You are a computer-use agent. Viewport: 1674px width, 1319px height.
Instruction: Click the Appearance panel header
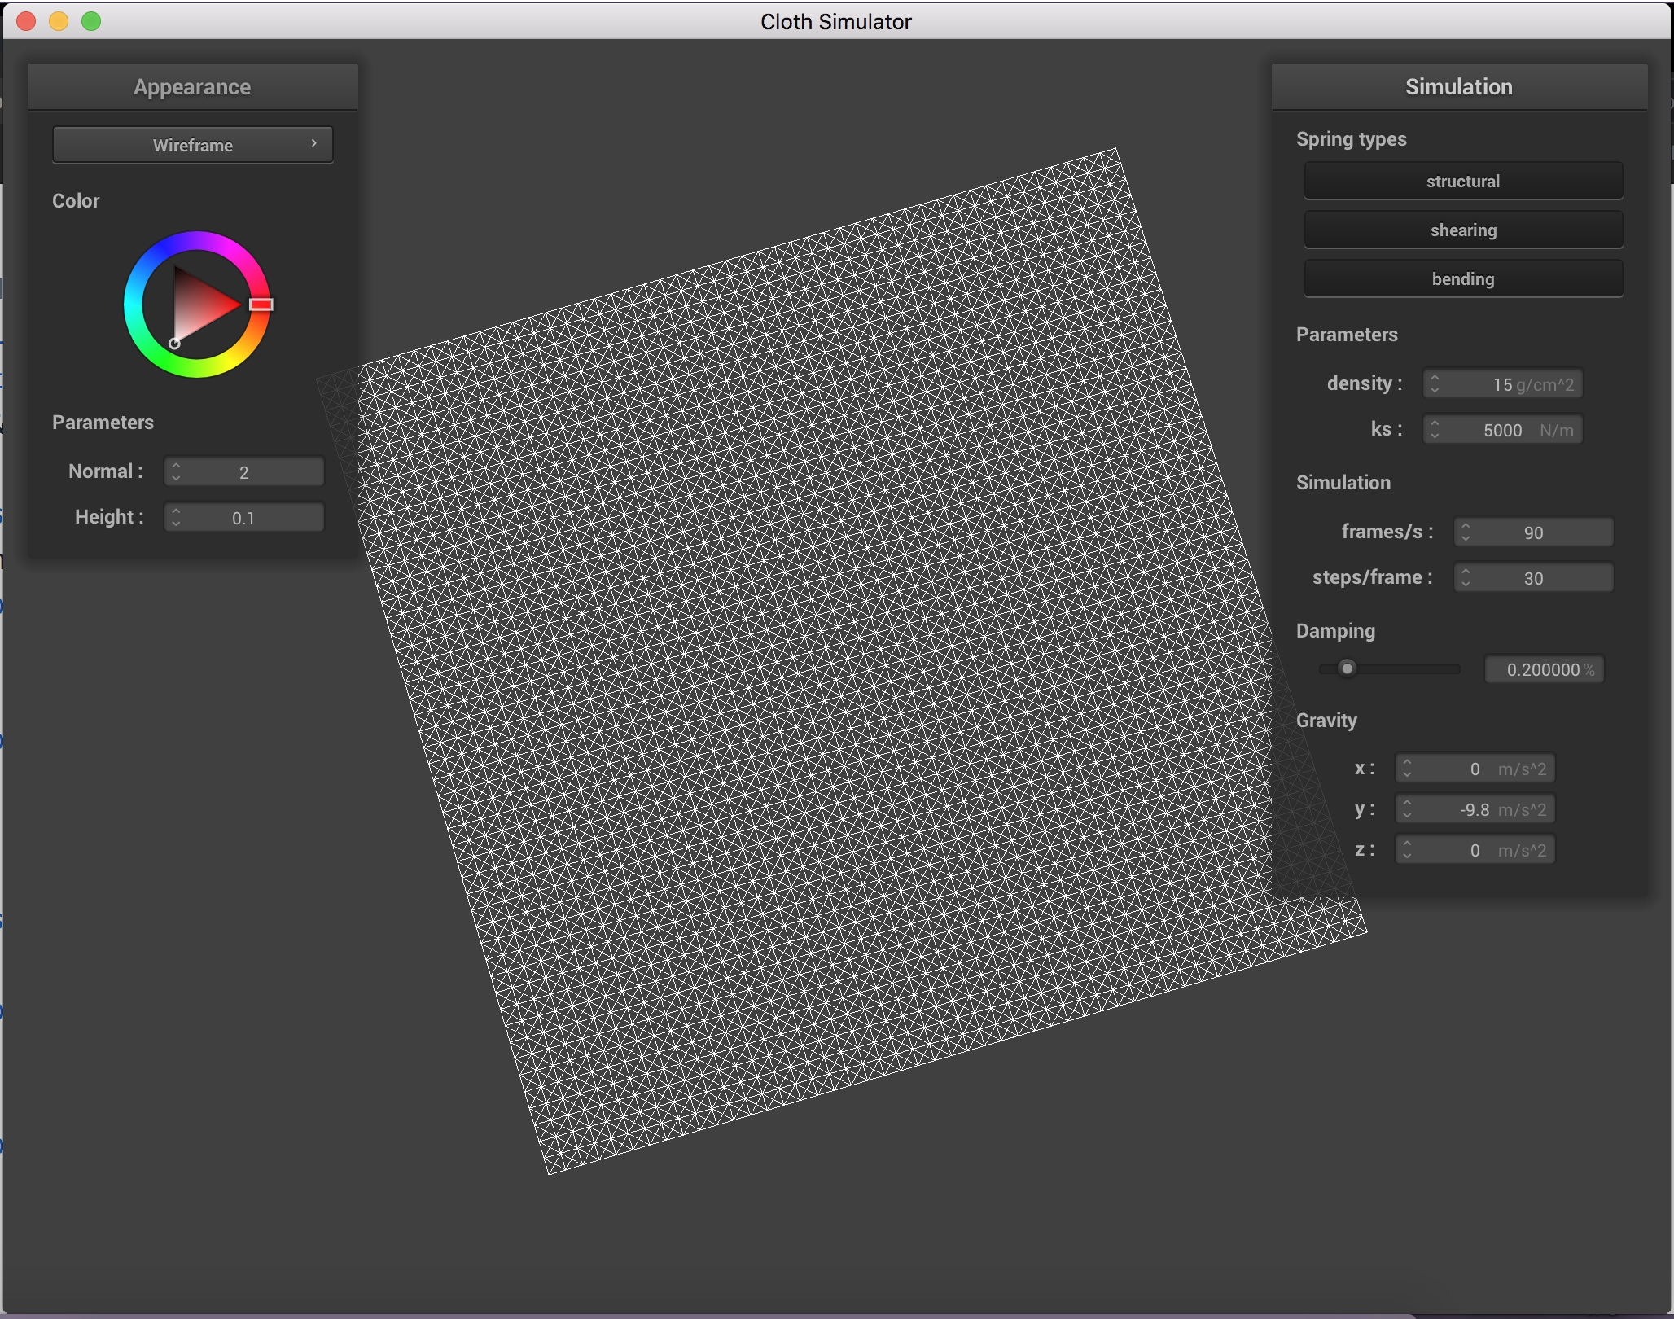click(x=192, y=86)
